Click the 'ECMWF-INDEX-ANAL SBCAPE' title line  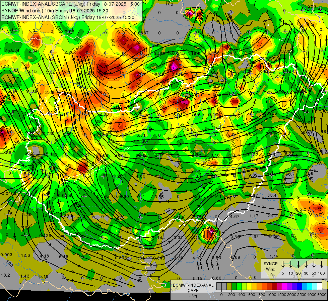(x=70, y=4)
